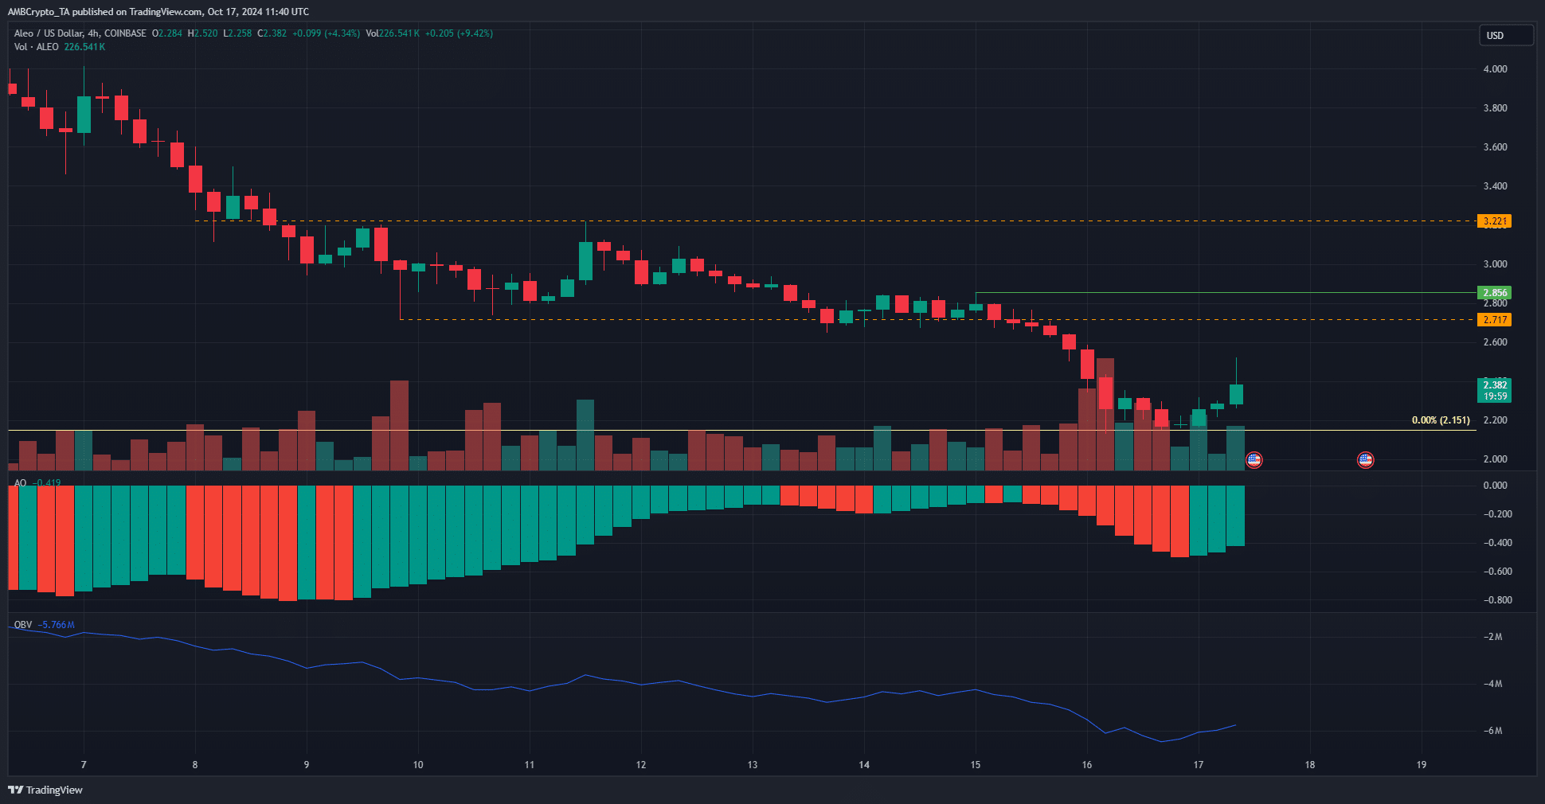Click the OBV value -5.766M
The image size is (1545, 804).
[x=57, y=625]
